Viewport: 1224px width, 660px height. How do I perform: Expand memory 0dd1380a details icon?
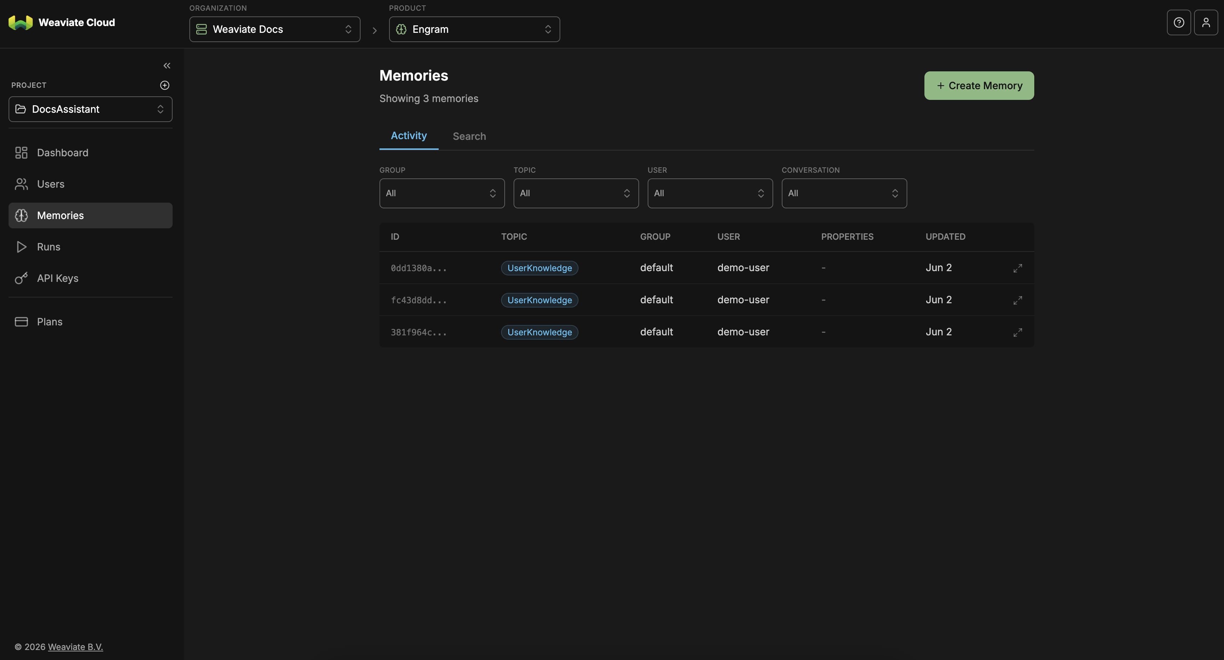(x=1017, y=268)
